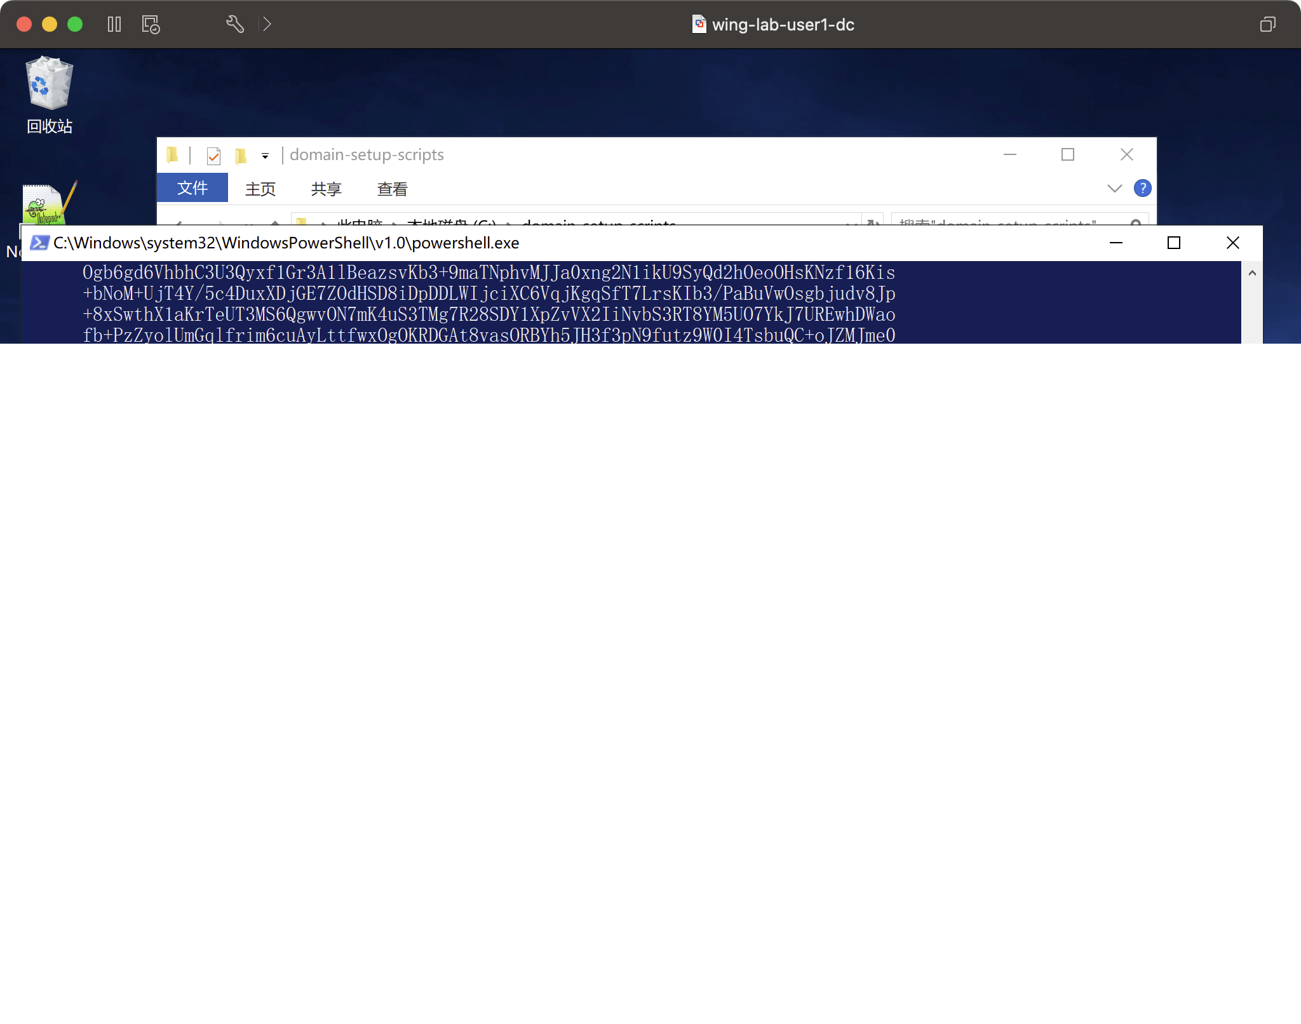The image size is (1301, 1024).
Task: Minimize the PowerShell window
Action: click(1116, 243)
